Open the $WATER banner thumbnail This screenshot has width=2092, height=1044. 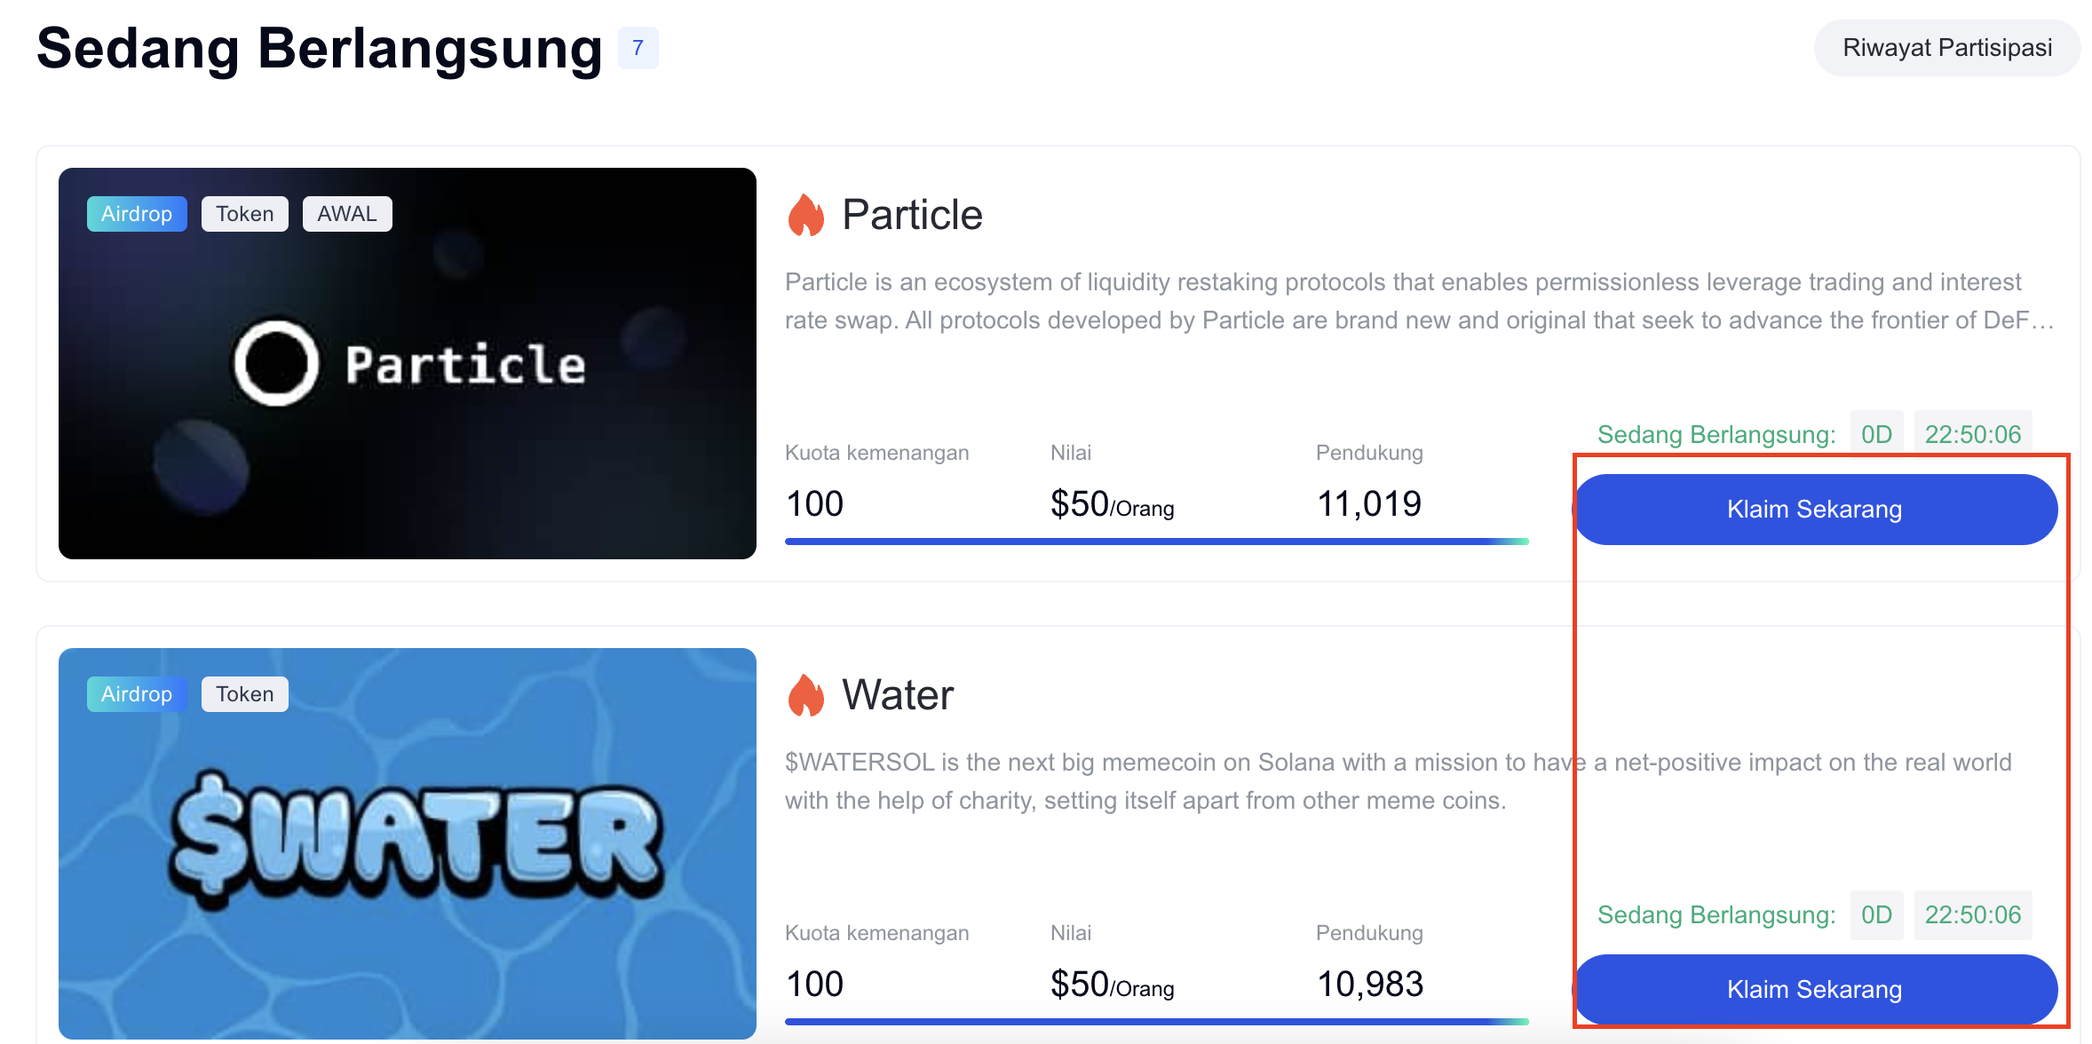[408, 843]
